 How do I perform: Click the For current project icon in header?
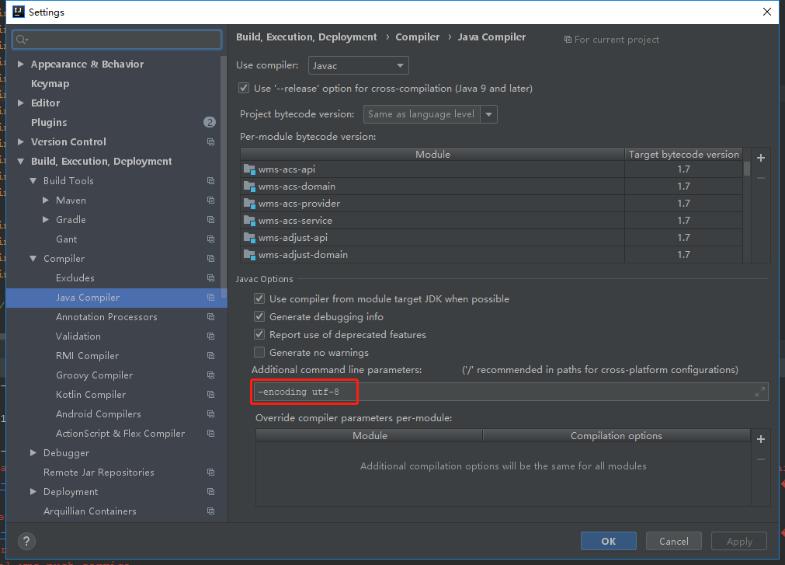click(x=568, y=40)
